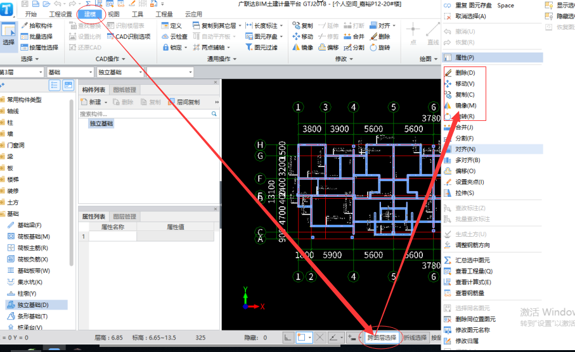Click CAD识别选项 button

click(x=129, y=37)
